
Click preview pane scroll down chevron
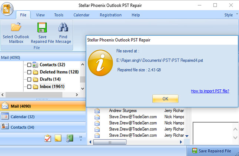click(235, 137)
